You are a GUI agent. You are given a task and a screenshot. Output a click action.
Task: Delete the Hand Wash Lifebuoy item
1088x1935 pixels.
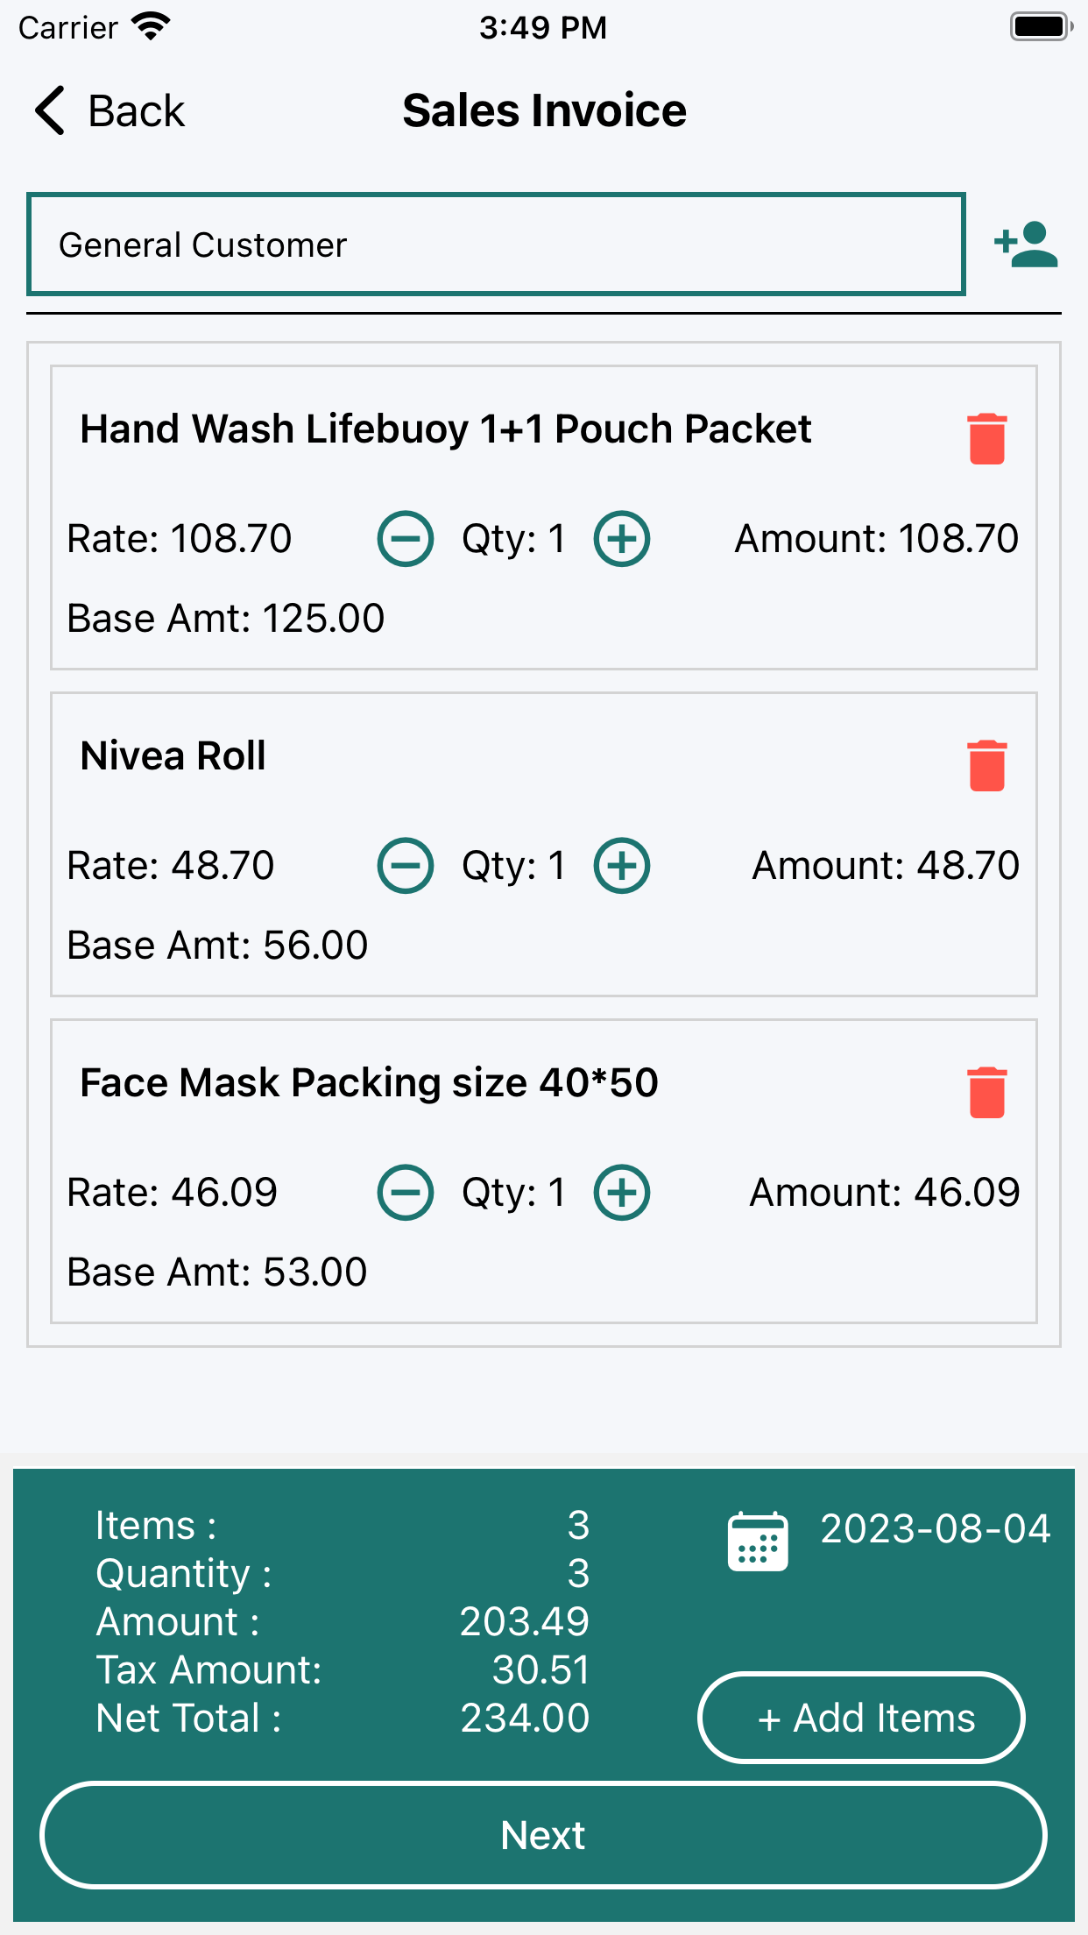coord(987,438)
